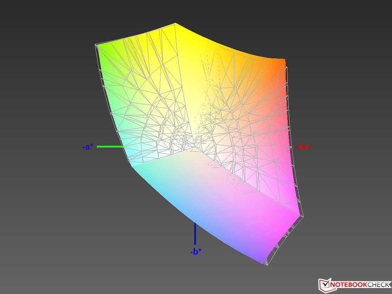Click the blue -b* axis line
This screenshot has width=392, height=294.
click(195, 234)
